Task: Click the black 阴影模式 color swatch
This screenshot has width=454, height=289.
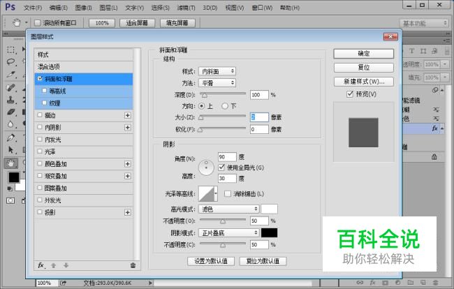Action: [x=270, y=233]
